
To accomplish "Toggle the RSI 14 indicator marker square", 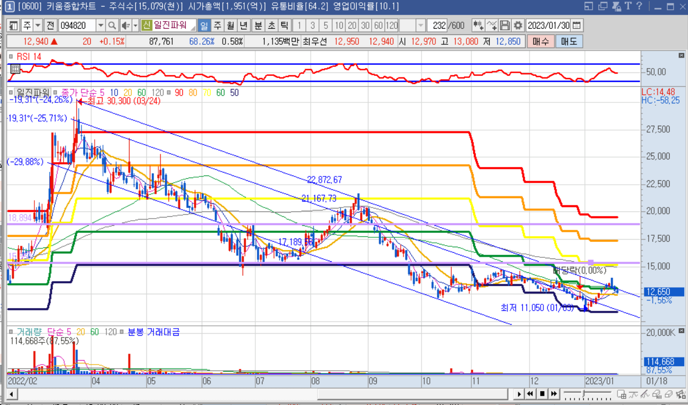I will pyautogui.click(x=11, y=55).
